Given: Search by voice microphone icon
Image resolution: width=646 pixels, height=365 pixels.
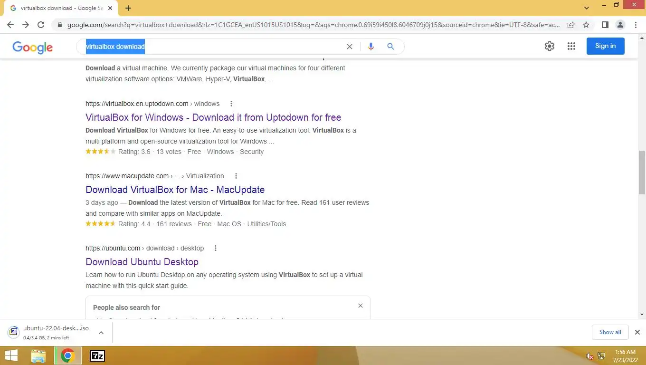Looking at the screenshot, I should (371, 47).
